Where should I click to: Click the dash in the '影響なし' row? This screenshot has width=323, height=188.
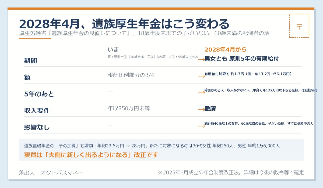click(110, 125)
